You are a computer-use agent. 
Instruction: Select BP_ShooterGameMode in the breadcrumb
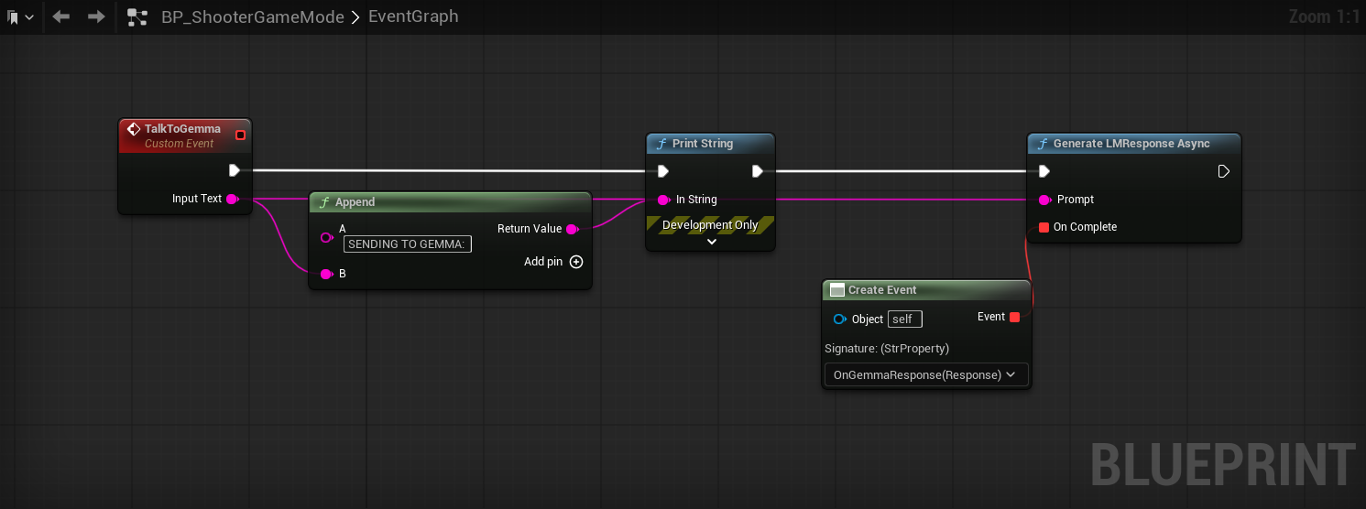pos(252,17)
